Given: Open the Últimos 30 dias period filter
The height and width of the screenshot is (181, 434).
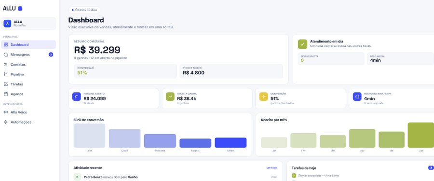Looking at the screenshot, I should 84,10.
